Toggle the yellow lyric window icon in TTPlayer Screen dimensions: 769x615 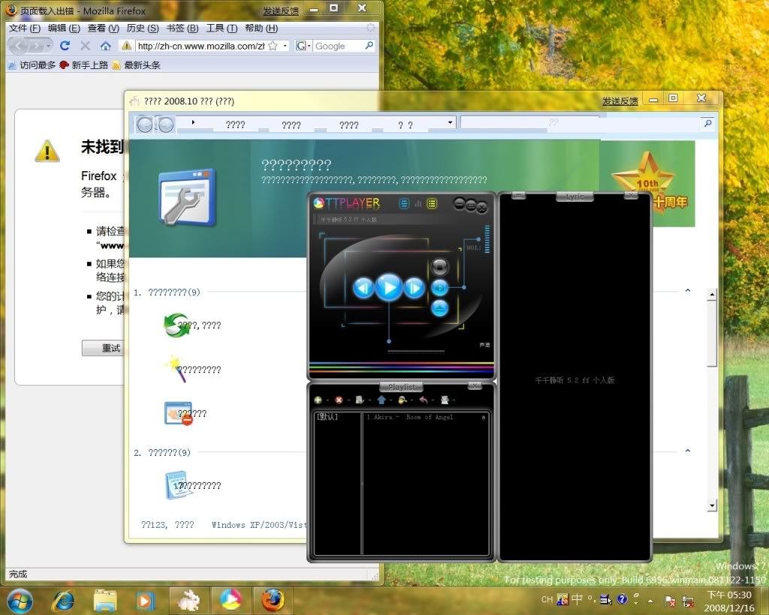(x=432, y=203)
